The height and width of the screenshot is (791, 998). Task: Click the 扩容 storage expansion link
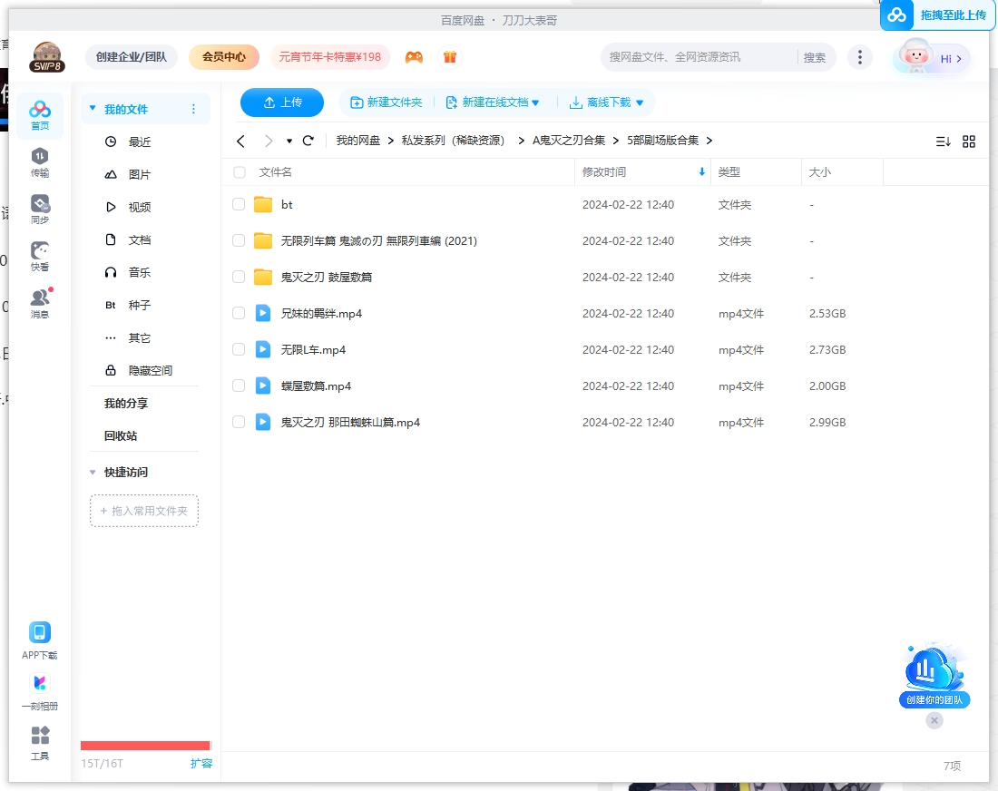coord(201,763)
